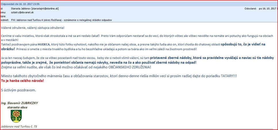Click the 'Odpovedali ste 16. 10. 2017 15:59' info bar
The image size is (278, 130).
139,4
